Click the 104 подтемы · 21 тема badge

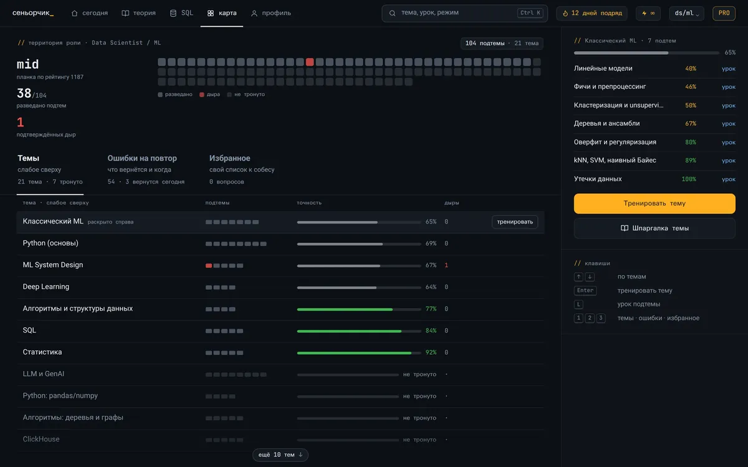pyautogui.click(x=502, y=44)
